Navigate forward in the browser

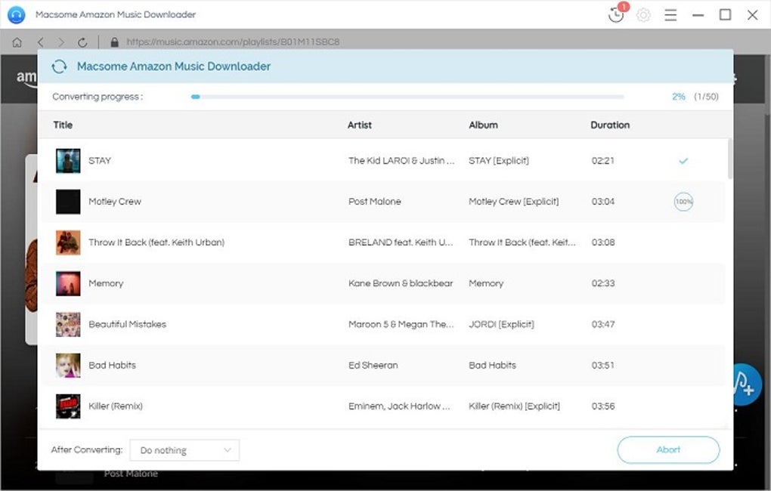click(61, 42)
